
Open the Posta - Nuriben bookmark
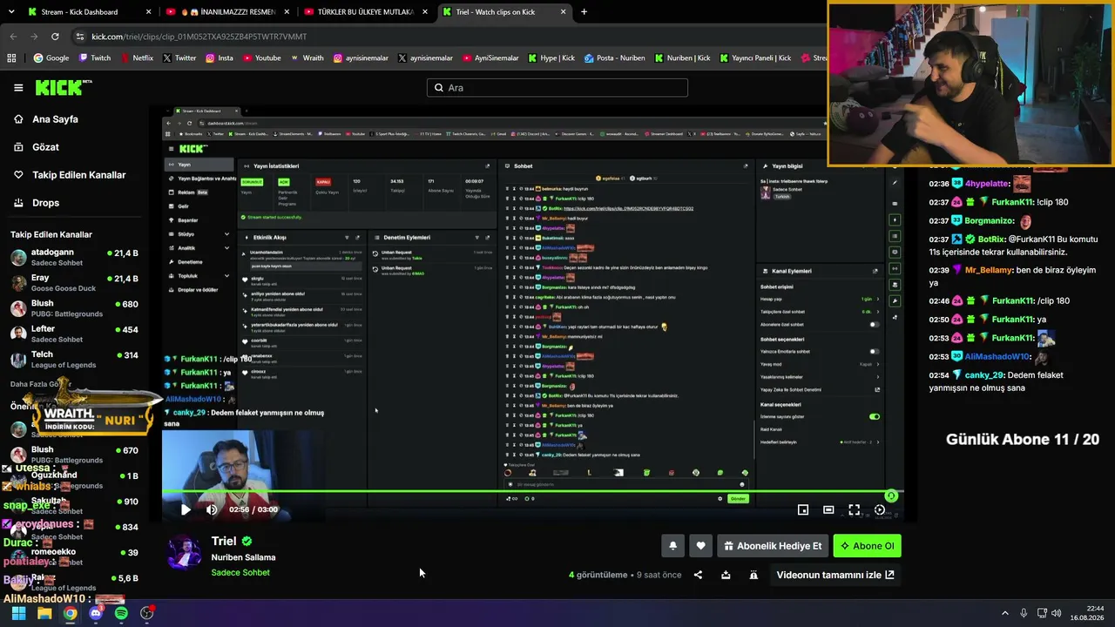(x=614, y=58)
